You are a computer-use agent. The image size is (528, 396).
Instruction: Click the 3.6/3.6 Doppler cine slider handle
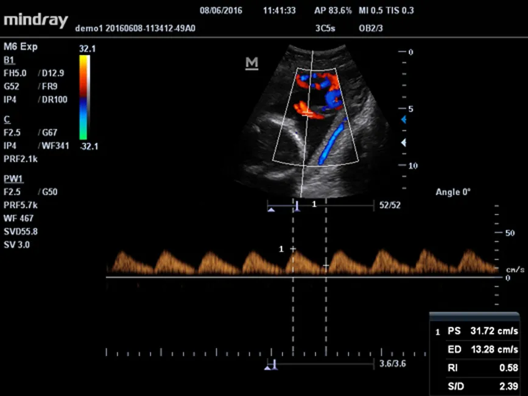point(271,366)
